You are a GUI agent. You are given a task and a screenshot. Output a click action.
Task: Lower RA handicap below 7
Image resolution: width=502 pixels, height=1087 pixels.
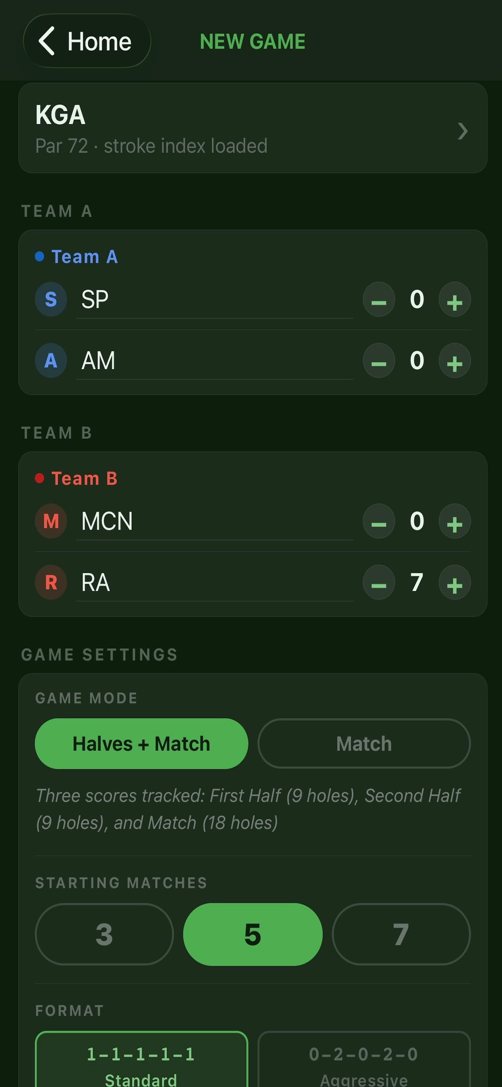379,582
